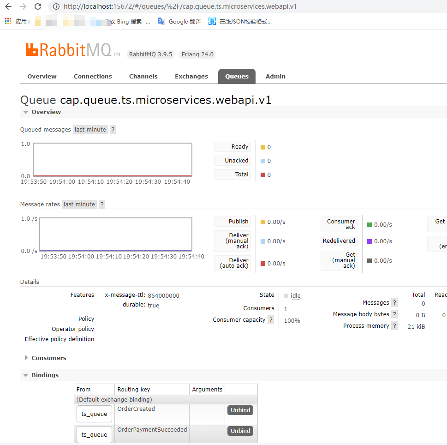Viewport: 447px width, 445px height.
Task: Open ts_queue exchange in OrderCreated row
Action: click(x=94, y=414)
